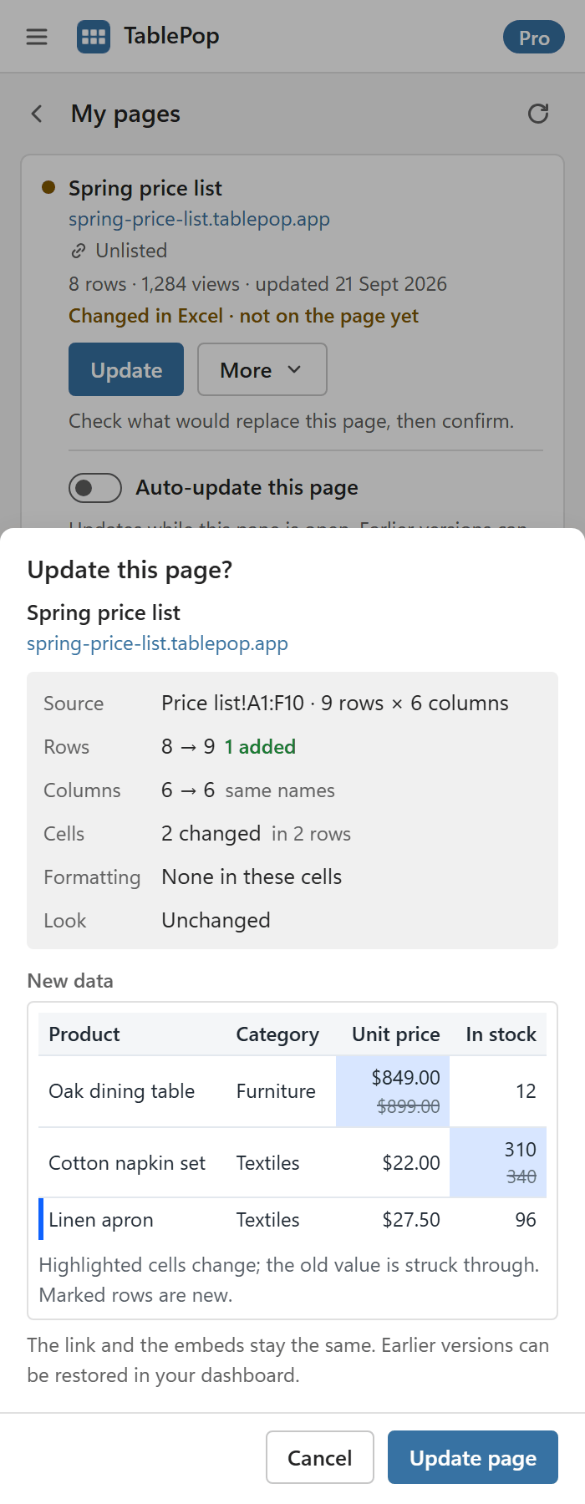Toggle Auto-update this page switch
This screenshot has height=1504, width=585.
click(95, 487)
